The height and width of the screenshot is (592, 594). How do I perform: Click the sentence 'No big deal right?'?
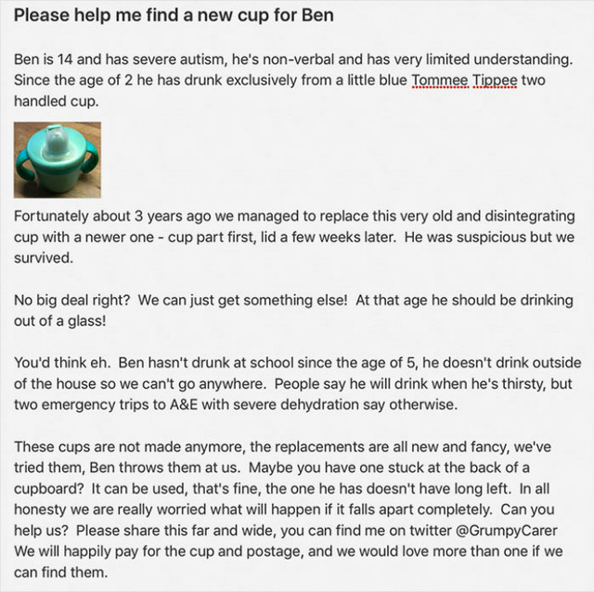tap(72, 301)
